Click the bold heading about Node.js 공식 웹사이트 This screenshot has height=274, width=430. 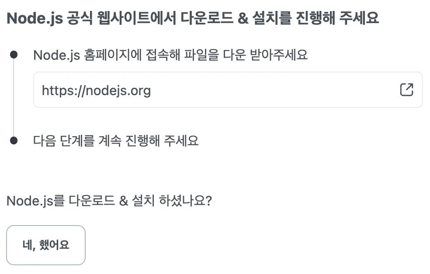coord(193,18)
